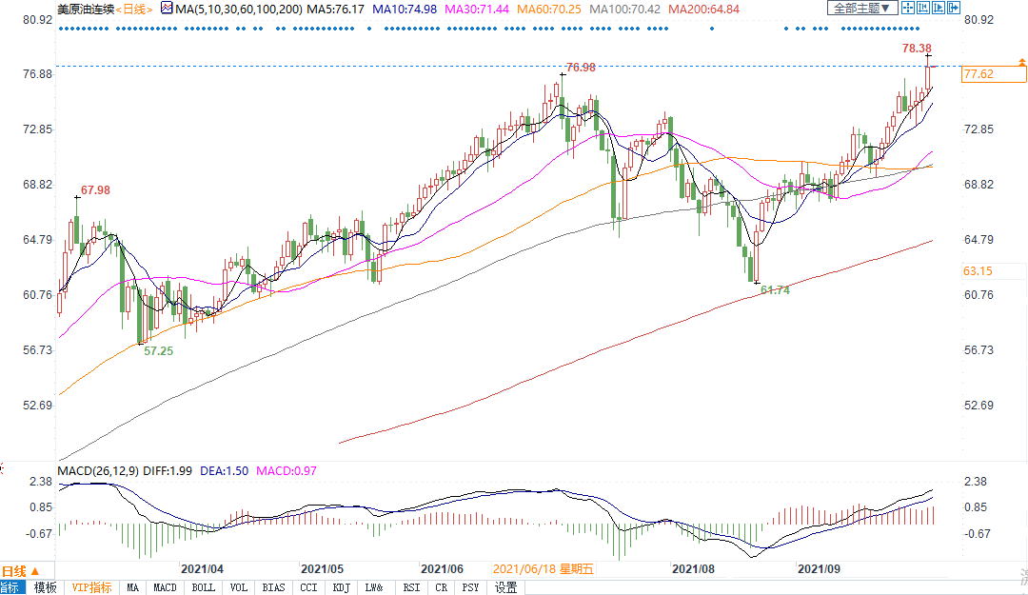Open the 全部主题 theme dropdown
Screen dimensions: 1028x595
[x=862, y=9]
